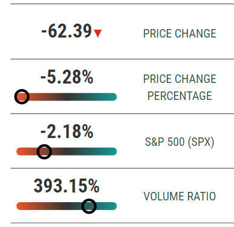234x227 pixels.
Task: Click the PRICE CHANGE label
Action: tap(179, 33)
